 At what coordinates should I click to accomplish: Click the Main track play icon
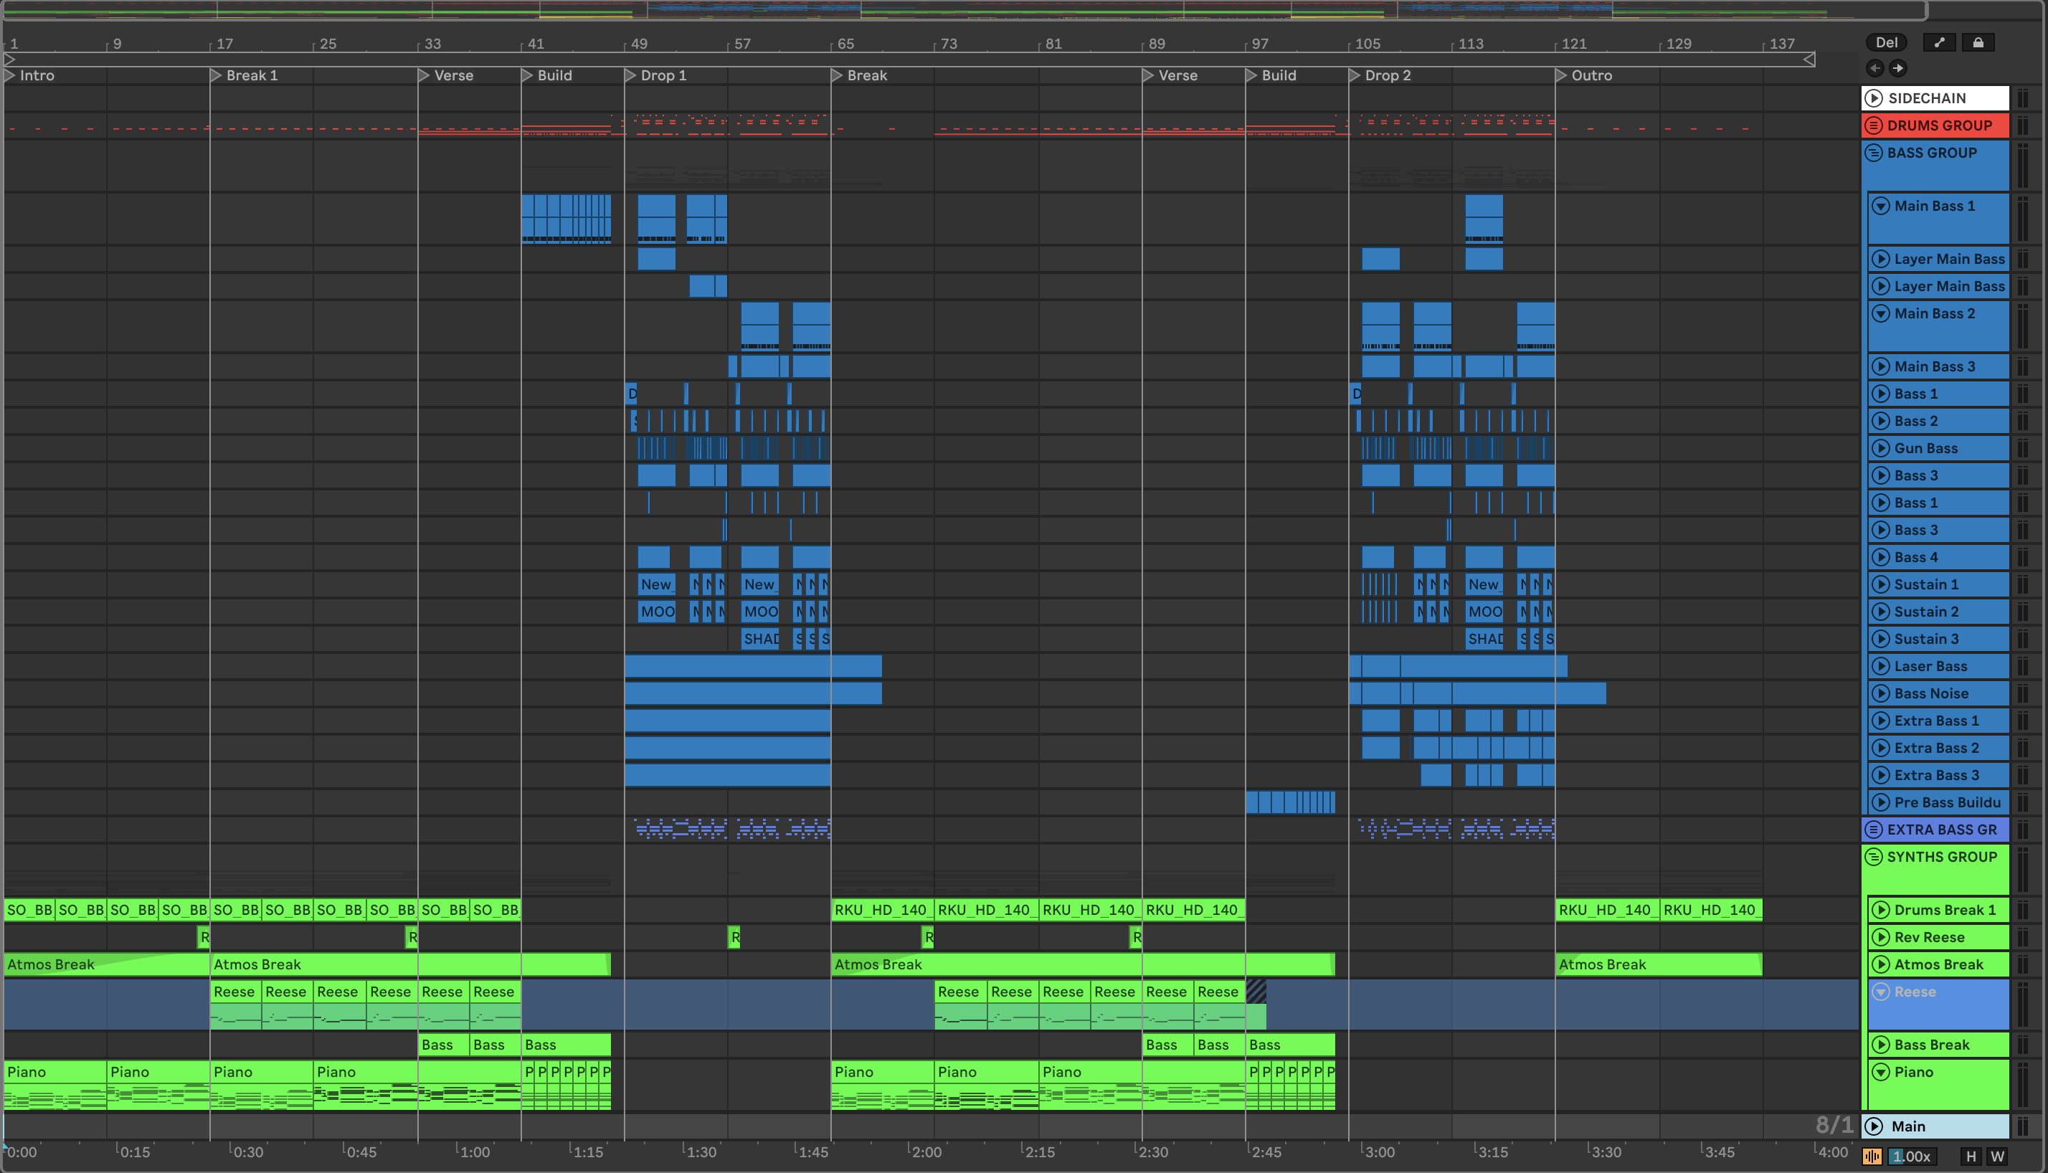1874,1126
